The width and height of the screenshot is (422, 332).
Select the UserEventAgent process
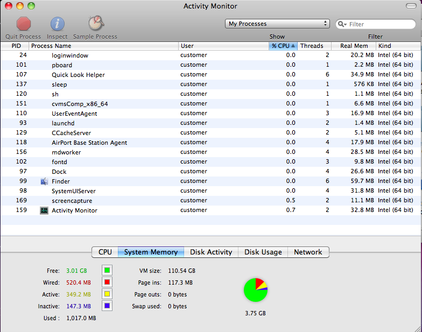210,113
